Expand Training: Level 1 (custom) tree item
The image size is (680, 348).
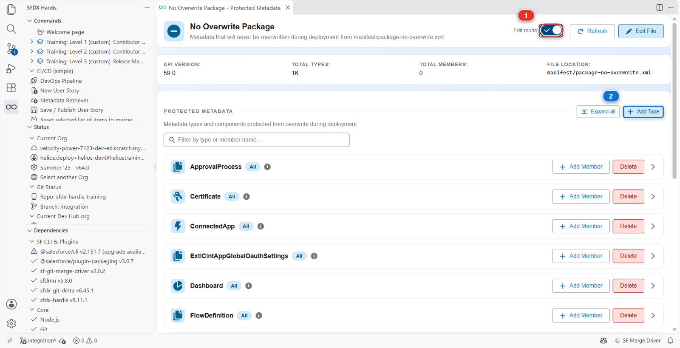[32, 42]
